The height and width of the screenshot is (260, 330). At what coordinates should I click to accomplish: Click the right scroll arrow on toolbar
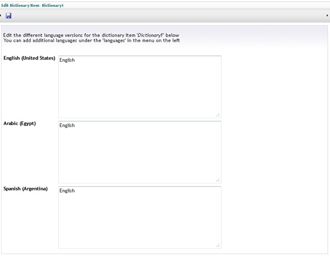pyautogui.click(x=327, y=16)
